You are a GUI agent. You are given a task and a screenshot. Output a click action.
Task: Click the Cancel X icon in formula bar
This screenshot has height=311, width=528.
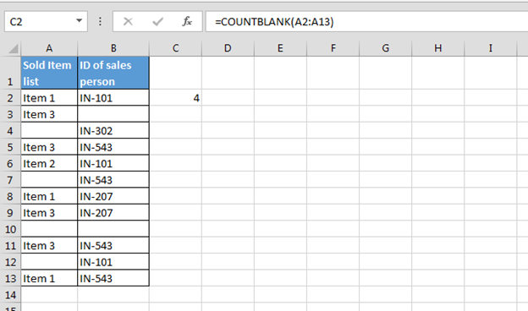tap(128, 22)
